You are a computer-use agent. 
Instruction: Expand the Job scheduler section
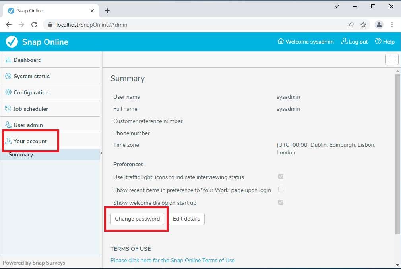tap(31, 109)
